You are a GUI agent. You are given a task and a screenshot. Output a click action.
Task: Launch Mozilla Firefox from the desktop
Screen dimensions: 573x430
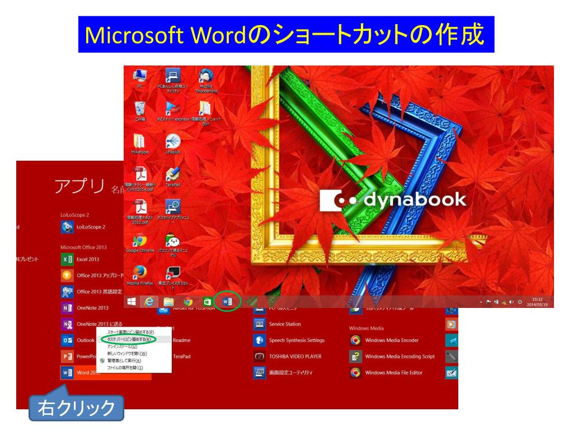tap(139, 275)
